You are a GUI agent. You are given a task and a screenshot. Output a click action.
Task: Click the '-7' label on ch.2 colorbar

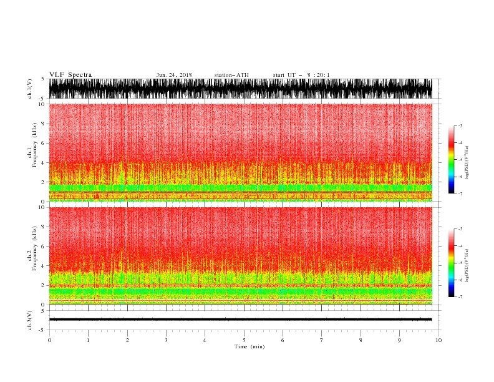[x=460, y=297]
